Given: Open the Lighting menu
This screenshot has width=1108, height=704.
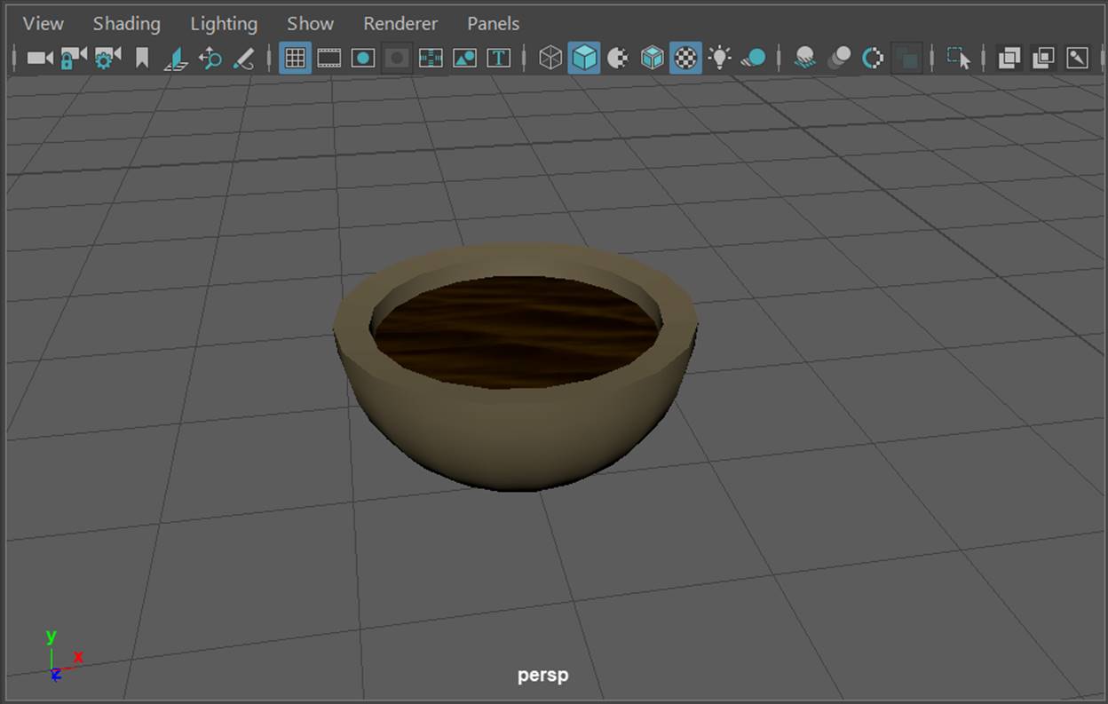Looking at the screenshot, I should (x=224, y=24).
